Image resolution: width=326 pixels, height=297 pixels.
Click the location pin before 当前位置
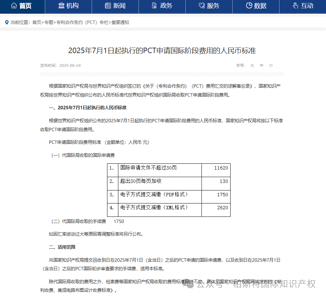pos(7,22)
